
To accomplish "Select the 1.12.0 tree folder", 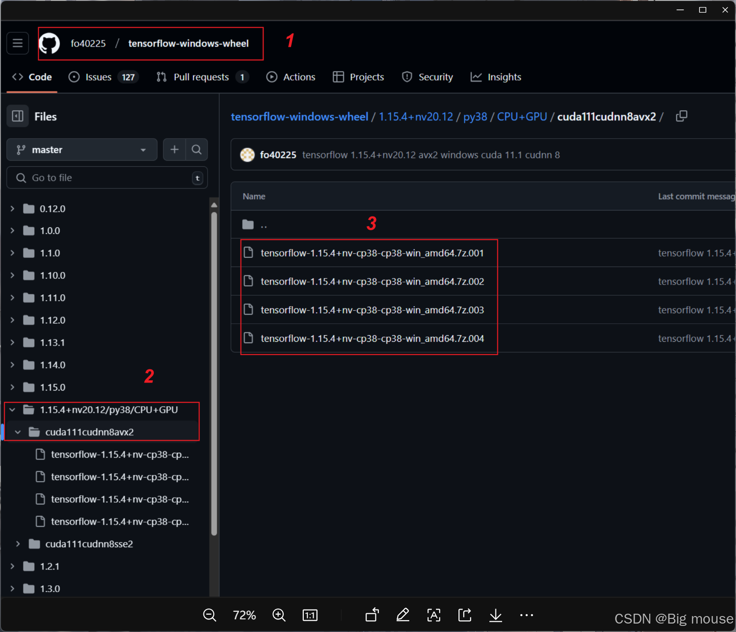I will (53, 320).
